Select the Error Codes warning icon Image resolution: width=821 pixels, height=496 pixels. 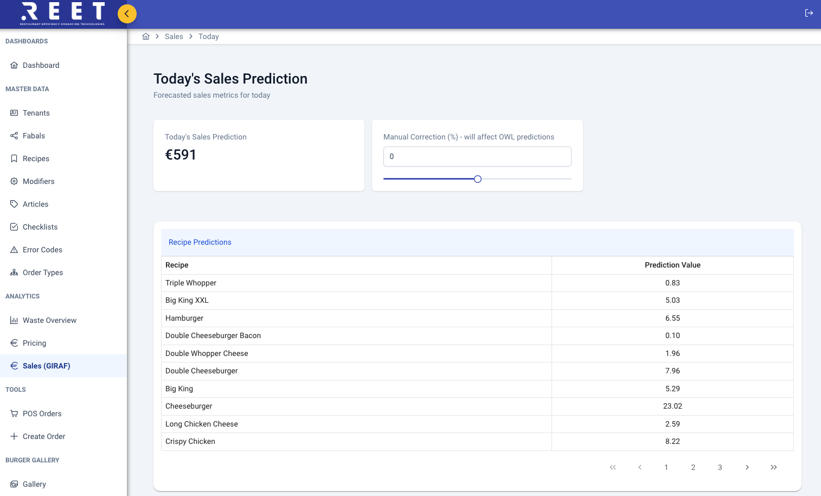pos(14,250)
